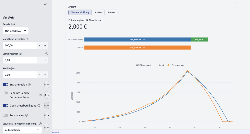This screenshot has height=134, width=250.
Task: Increase Monatliche Investition with plus button
Action: point(45,45)
